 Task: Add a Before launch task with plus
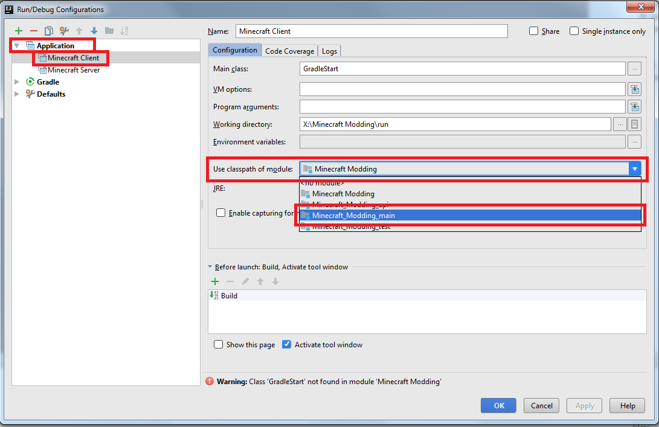pos(214,281)
